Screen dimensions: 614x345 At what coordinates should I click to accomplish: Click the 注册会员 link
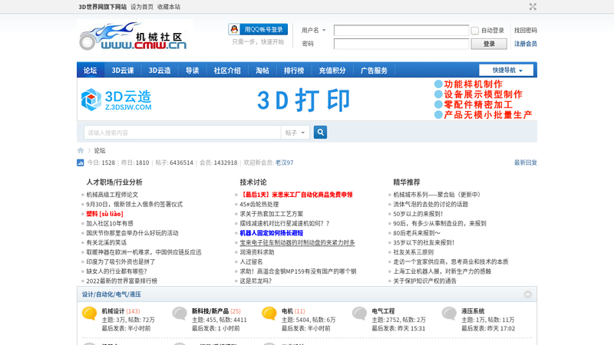click(526, 44)
